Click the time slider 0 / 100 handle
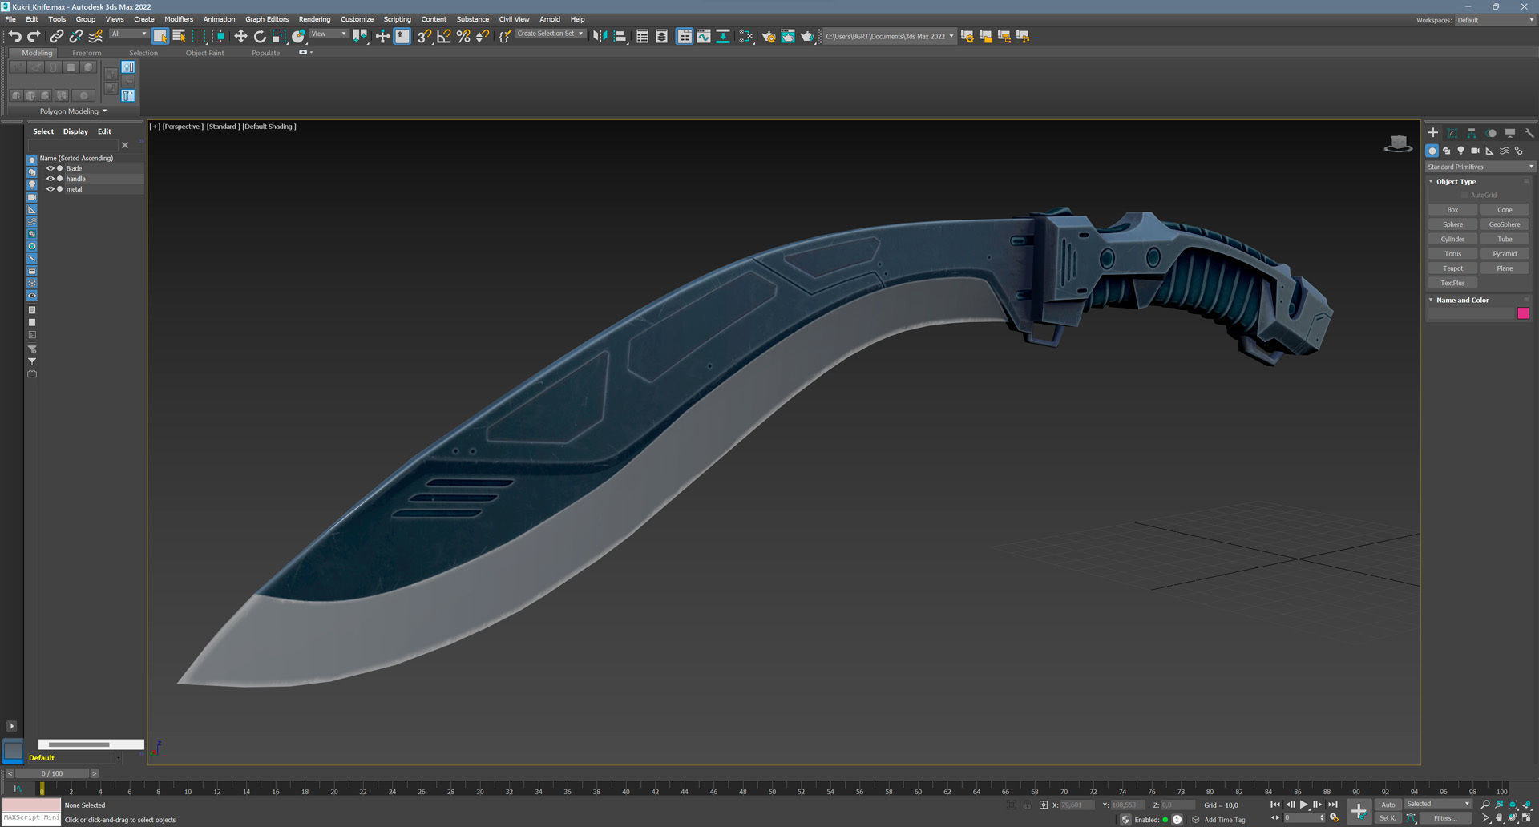The height and width of the screenshot is (827, 1539). (x=52, y=773)
